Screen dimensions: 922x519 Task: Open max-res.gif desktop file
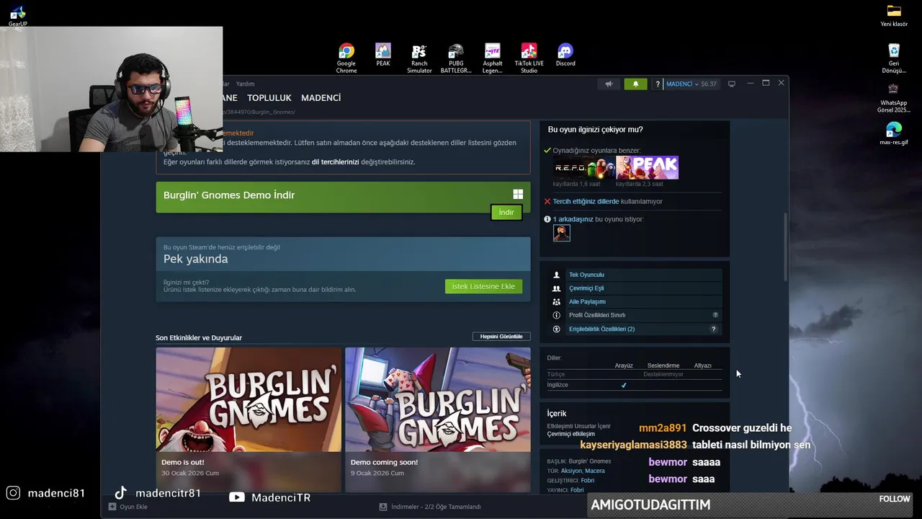click(x=894, y=133)
